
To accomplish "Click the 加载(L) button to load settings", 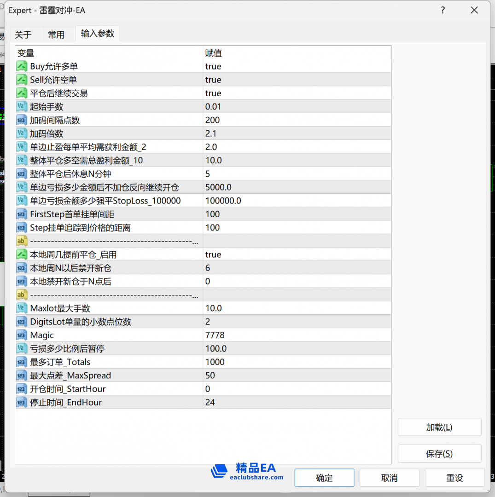I will point(439,427).
